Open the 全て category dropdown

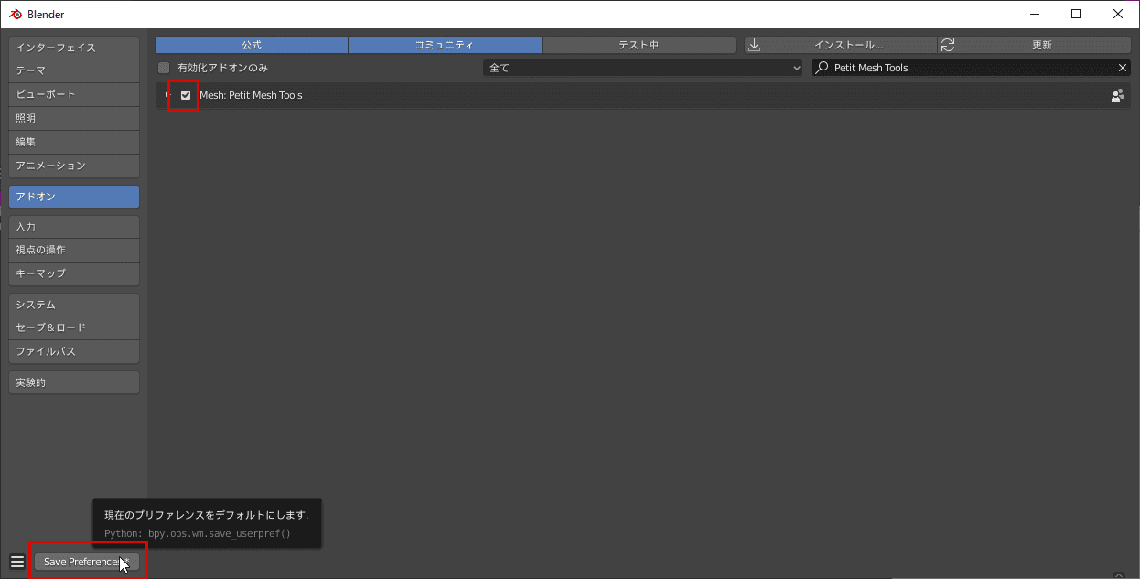(x=643, y=68)
